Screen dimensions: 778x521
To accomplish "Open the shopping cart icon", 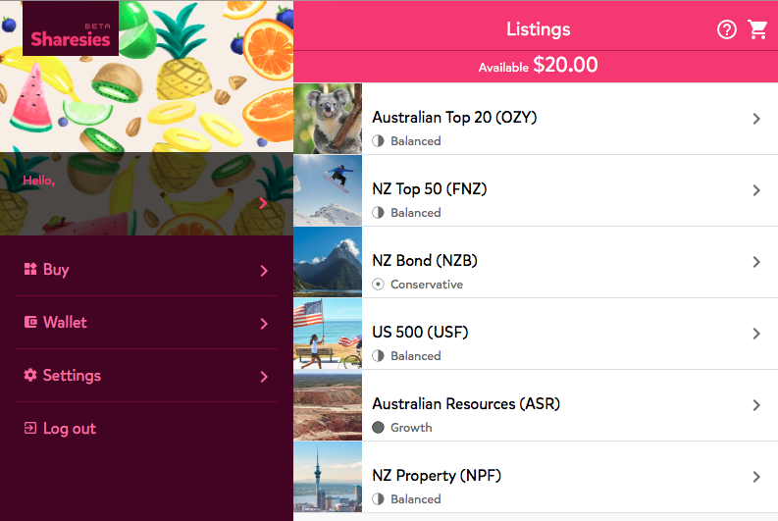I will coord(757,29).
